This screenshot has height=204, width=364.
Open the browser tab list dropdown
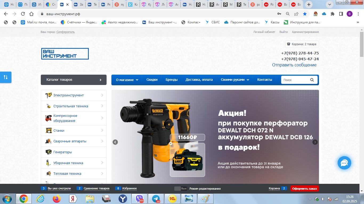[x=330, y=5]
